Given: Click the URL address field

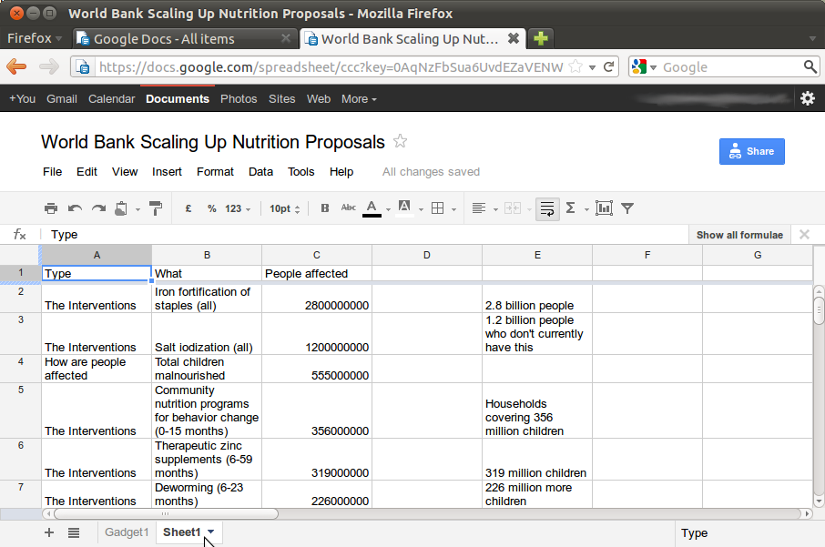Looking at the screenshot, I should pos(331,66).
